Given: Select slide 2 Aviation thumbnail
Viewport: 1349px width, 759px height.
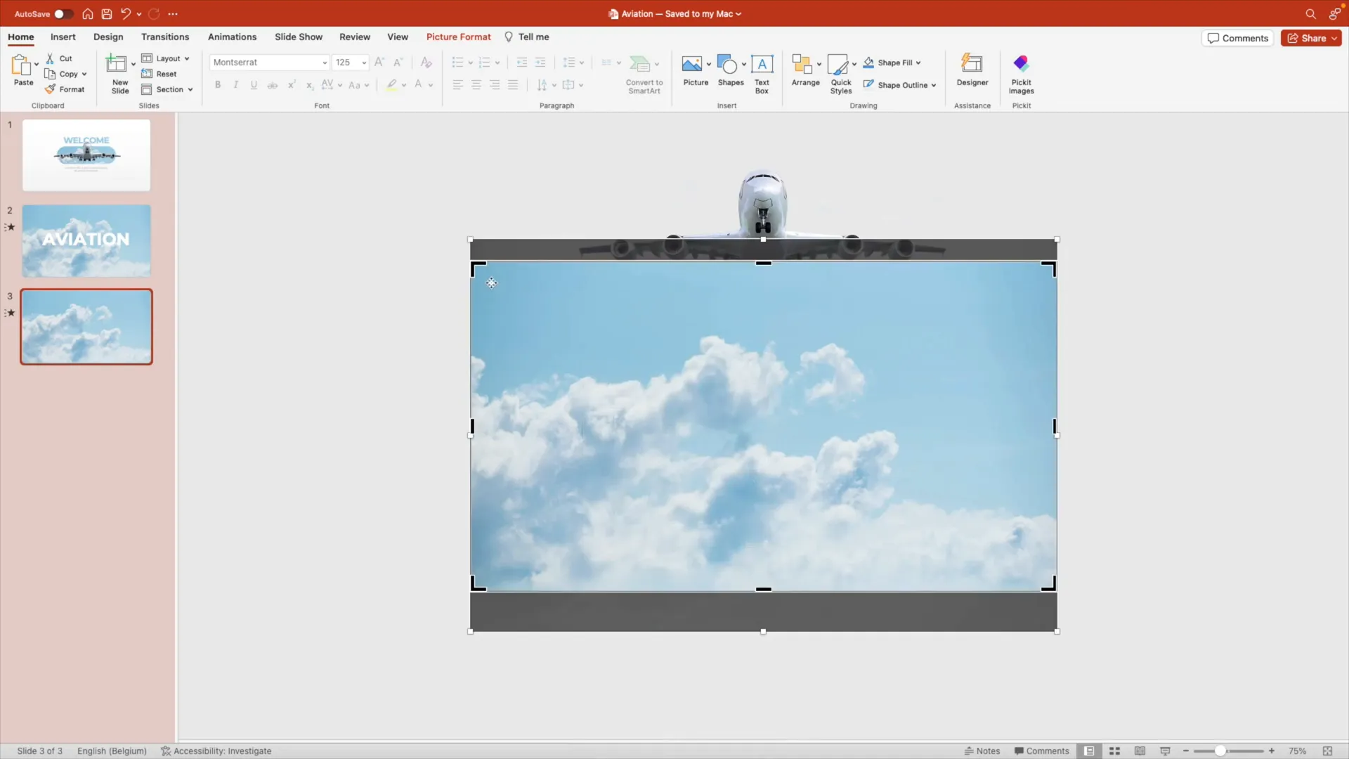Looking at the screenshot, I should [x=86, y=241].
